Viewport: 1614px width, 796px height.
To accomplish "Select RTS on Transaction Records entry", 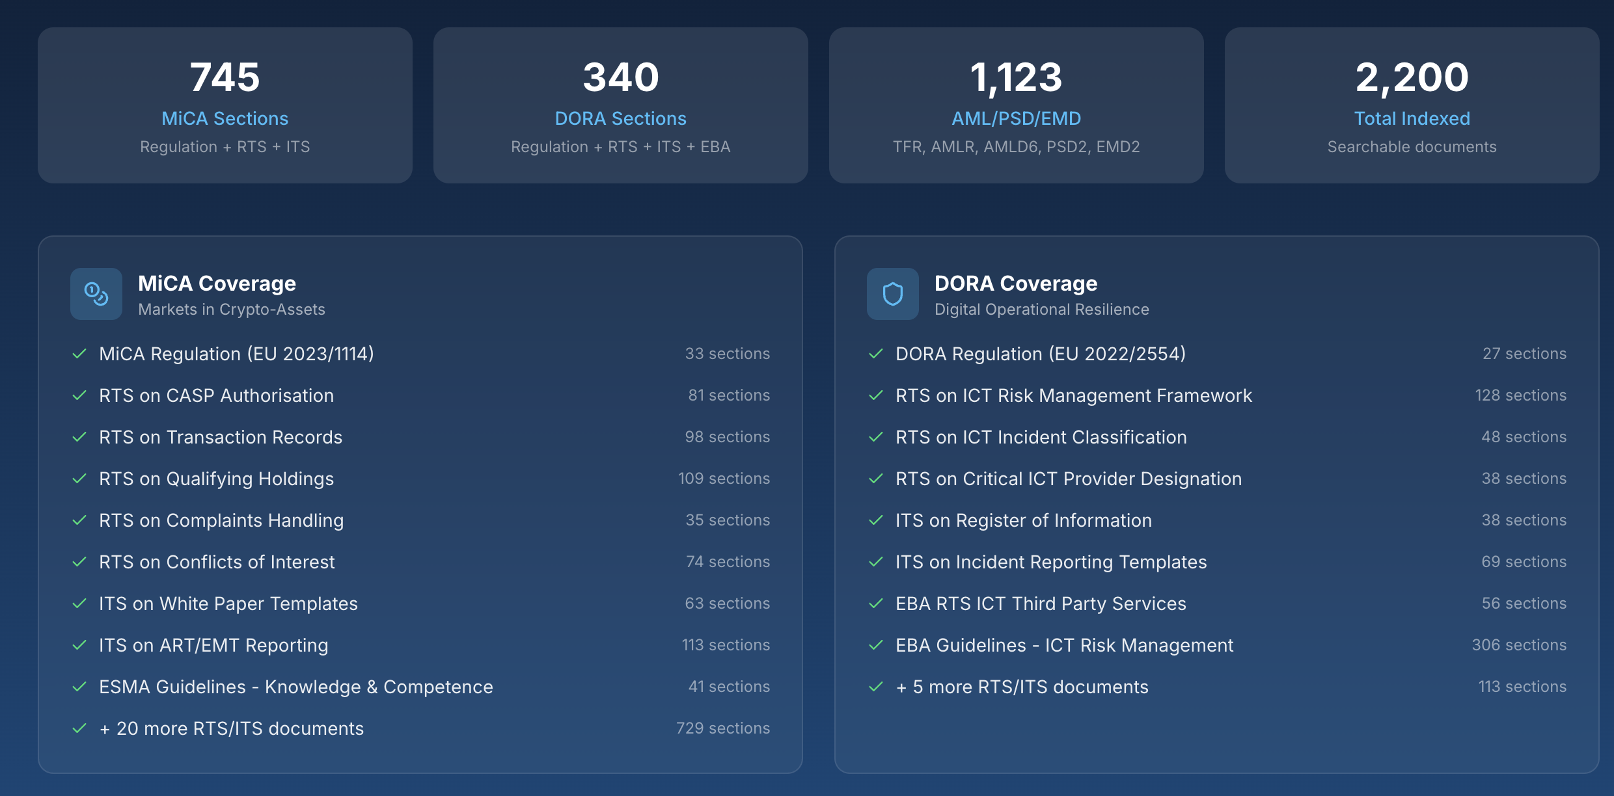I will tap(221, 437).
